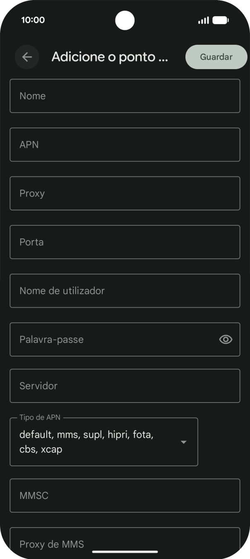Click the Nome input field
Screen dimensions: 250x559
125,96
